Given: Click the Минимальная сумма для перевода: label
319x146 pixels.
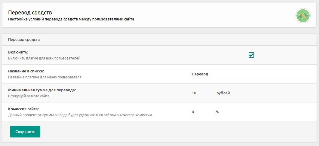Looking at the screenshot, I should point(42,90).
